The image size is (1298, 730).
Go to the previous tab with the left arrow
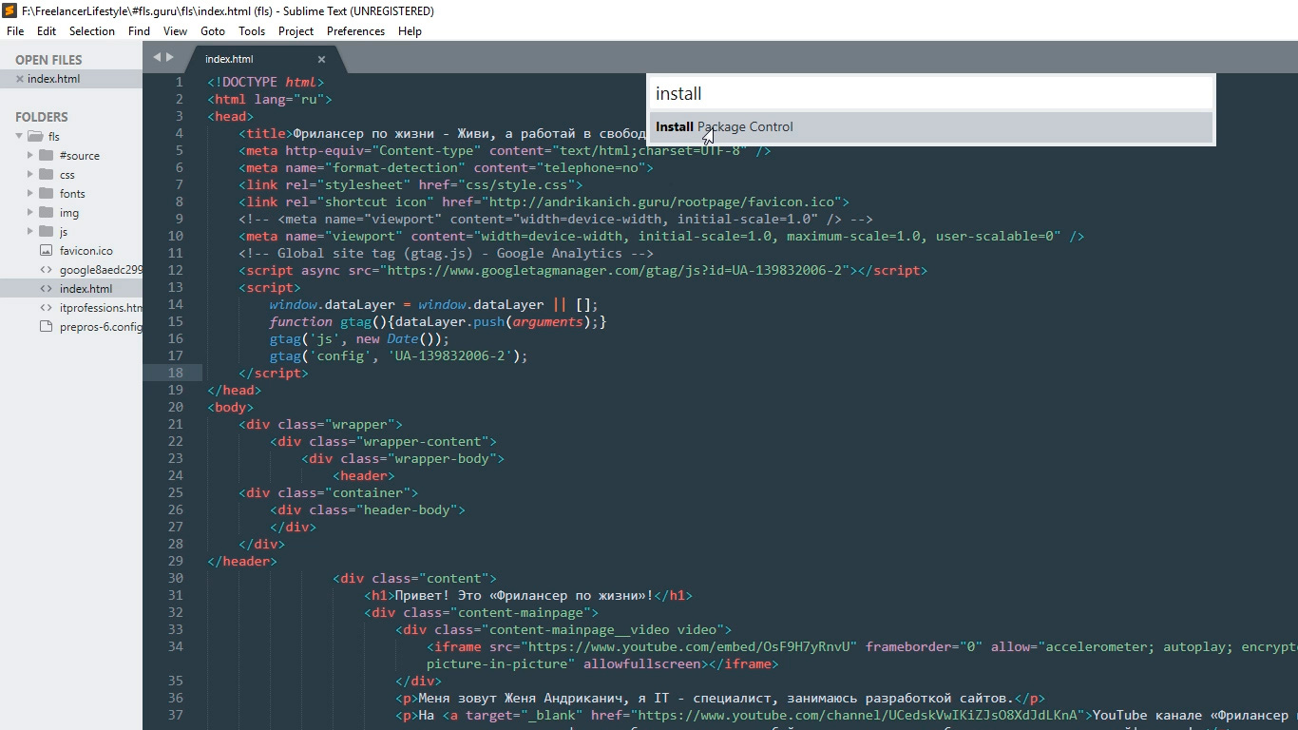158,57
